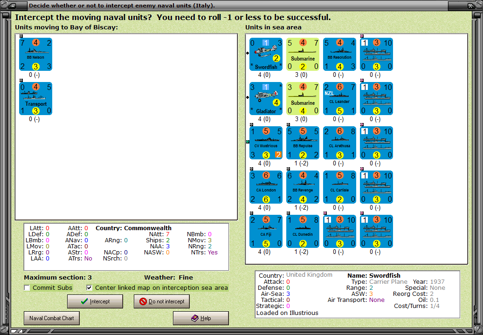
Task: Click the "Maximum section: 3" label
Action: [58, 277]
